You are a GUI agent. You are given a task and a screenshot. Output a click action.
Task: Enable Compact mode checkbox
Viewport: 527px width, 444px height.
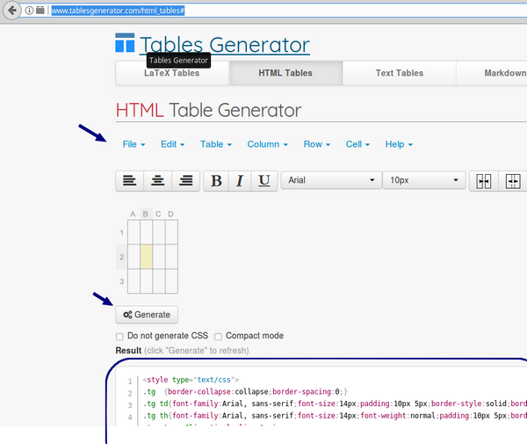(218, 337)
